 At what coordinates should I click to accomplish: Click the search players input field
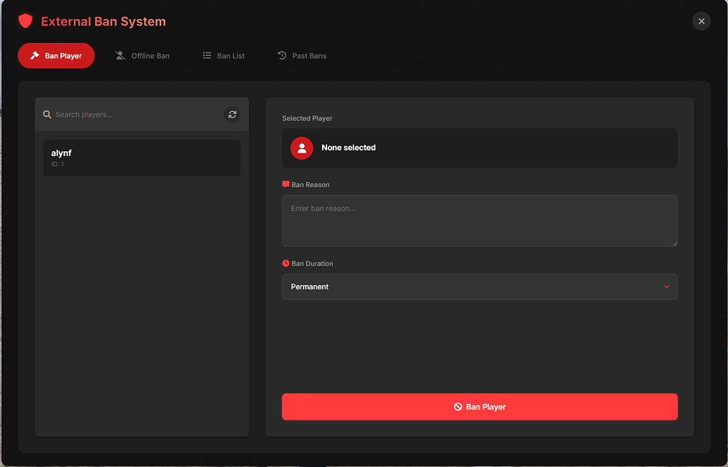[127, 114]
